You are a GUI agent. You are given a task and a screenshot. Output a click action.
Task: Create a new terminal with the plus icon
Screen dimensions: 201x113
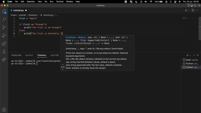[187, 55]
